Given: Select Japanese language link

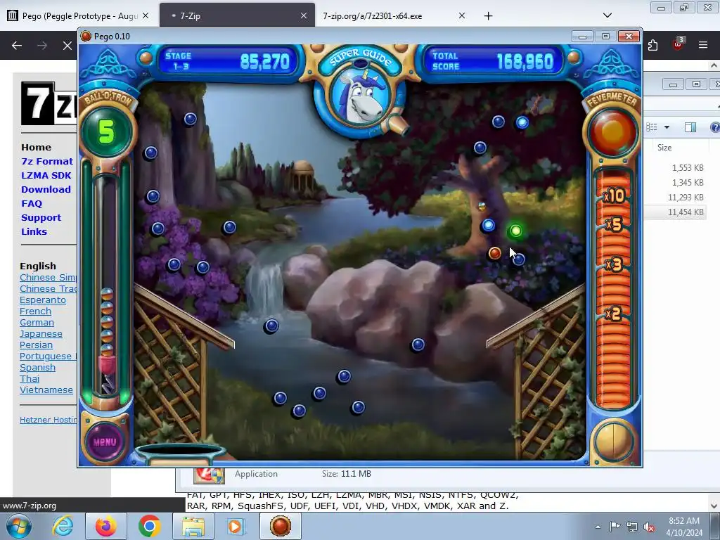Looking at the screenshot, I should tap(41, 334).
